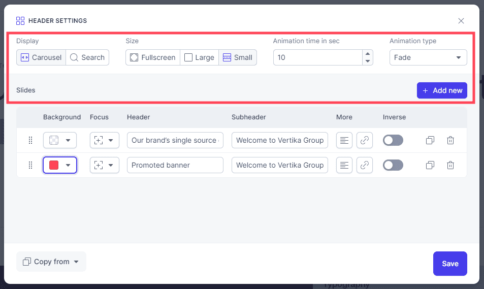
Task: Select the Fullscreen size option
Action: point(153,57)
